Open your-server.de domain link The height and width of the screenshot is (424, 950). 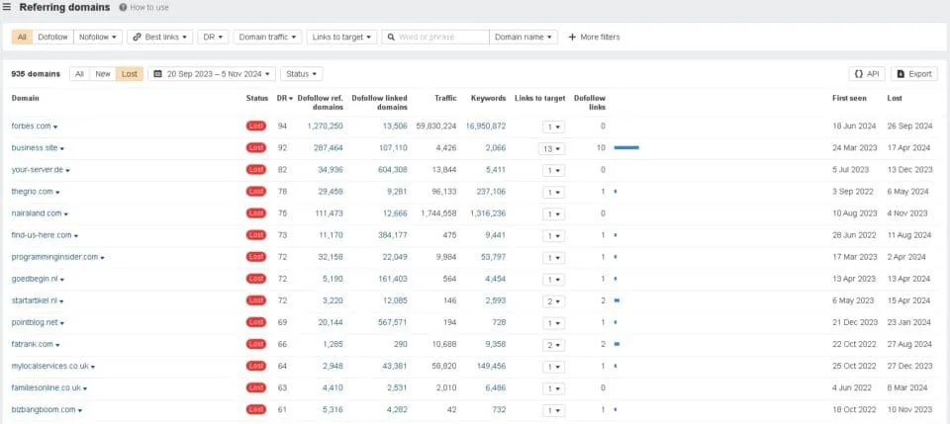(x=37, y=170)
